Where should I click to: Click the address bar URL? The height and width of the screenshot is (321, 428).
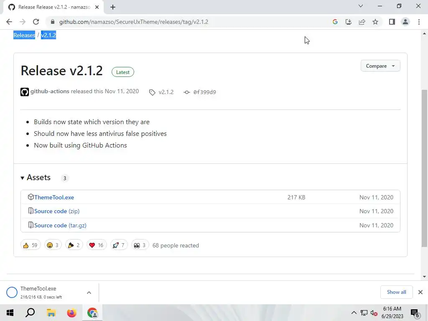click(x=133, y=22)
